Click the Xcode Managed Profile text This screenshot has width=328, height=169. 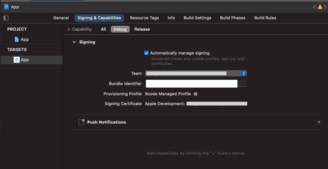(x=168, y=94)
